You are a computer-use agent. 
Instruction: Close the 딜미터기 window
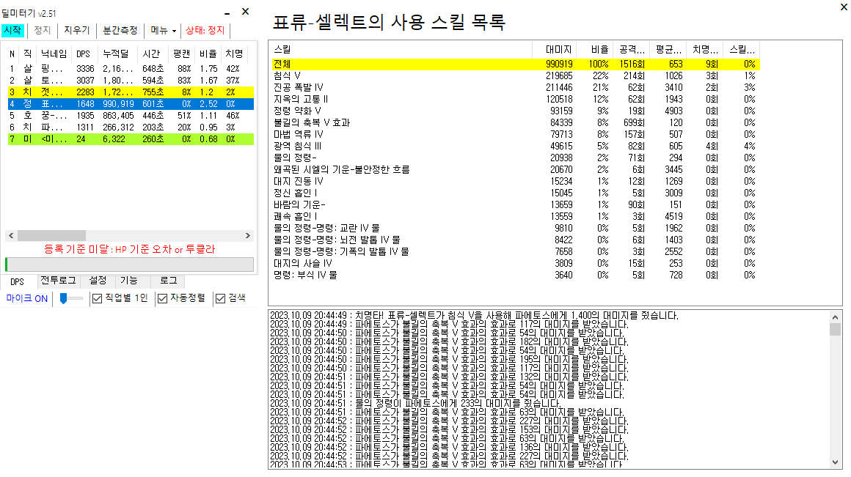245,12
